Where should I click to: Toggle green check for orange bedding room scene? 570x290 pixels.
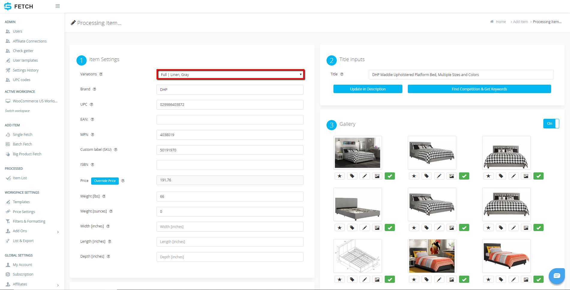click(x=464, y=280)
